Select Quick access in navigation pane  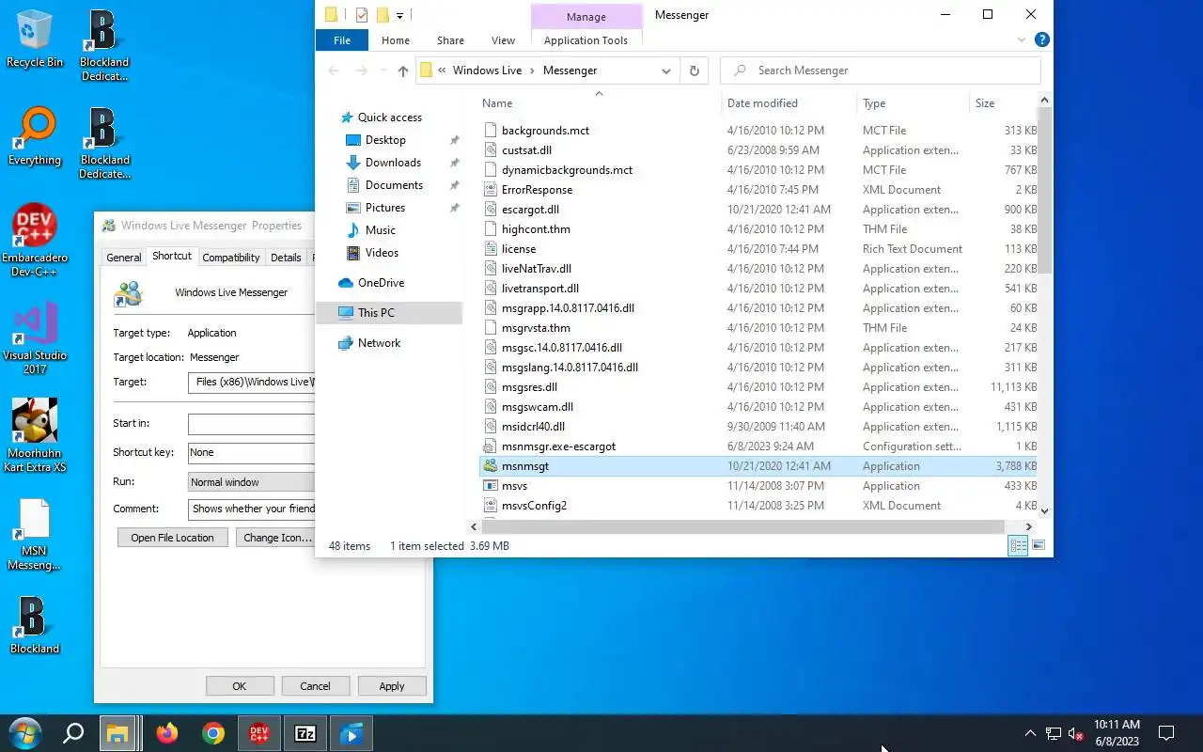point(389,117)
